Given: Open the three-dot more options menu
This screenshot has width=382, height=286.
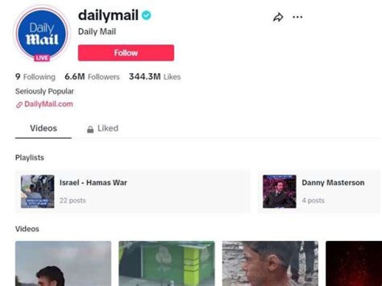Looking at the screenshot, I should pyautogui.click(x=298, y=17).
